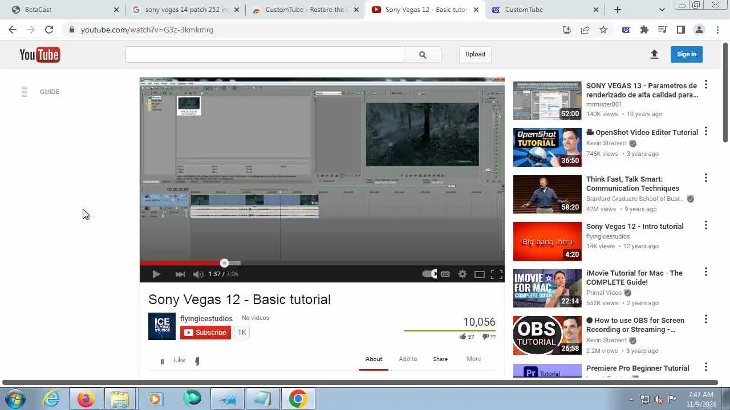Skip to the next video
Image resolution: width=730 pixels, height=410 pixels.
point(180,274)
